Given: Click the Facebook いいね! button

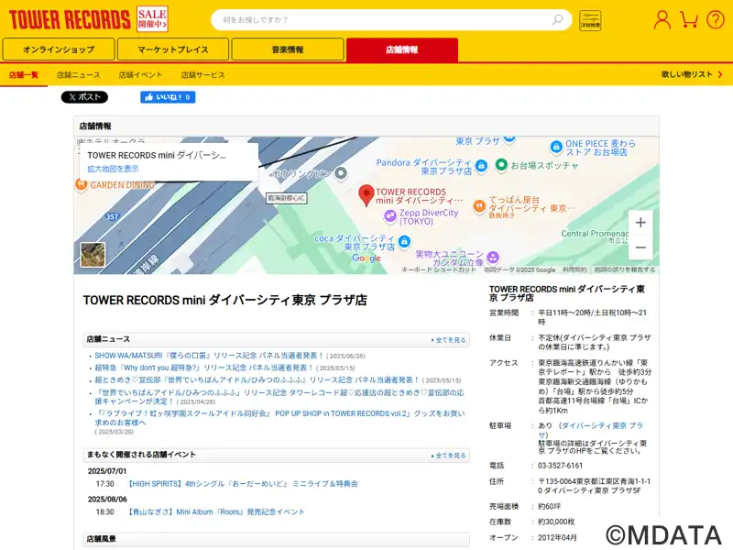Looking at the screenshot, I should pyautogui.click(x=168, y=97).
